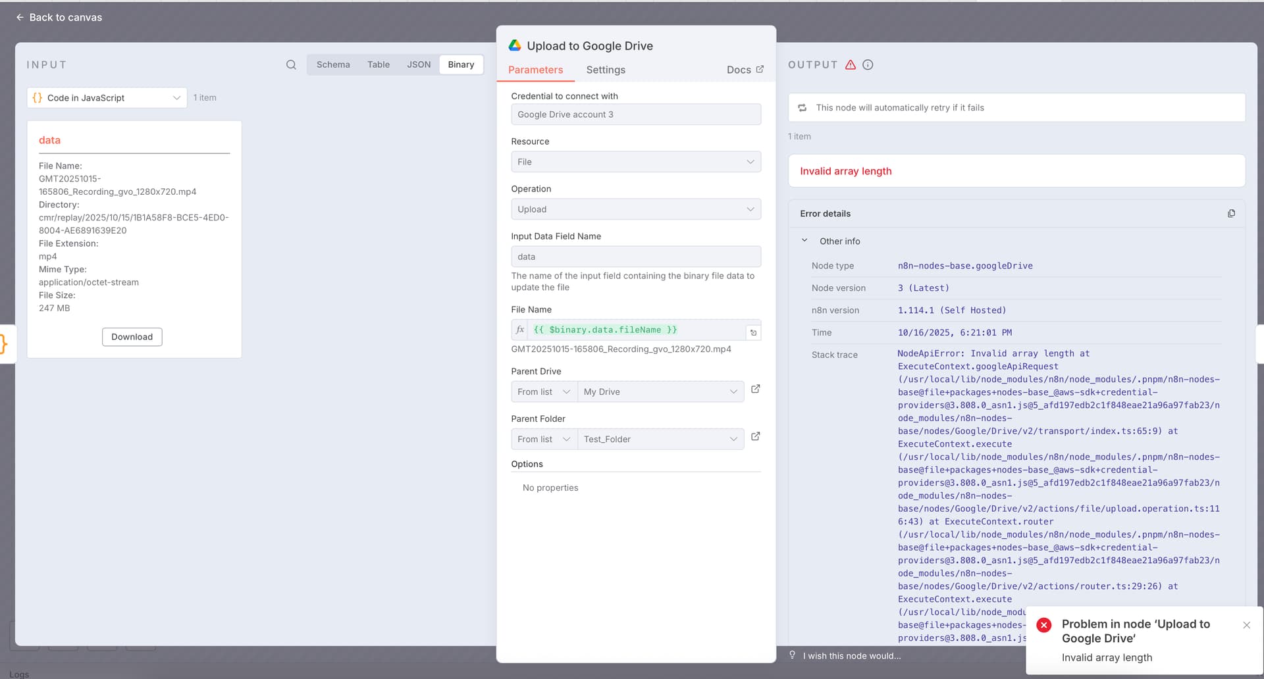Open the Docs link
1264x679 pixels.
pos(745,70)
